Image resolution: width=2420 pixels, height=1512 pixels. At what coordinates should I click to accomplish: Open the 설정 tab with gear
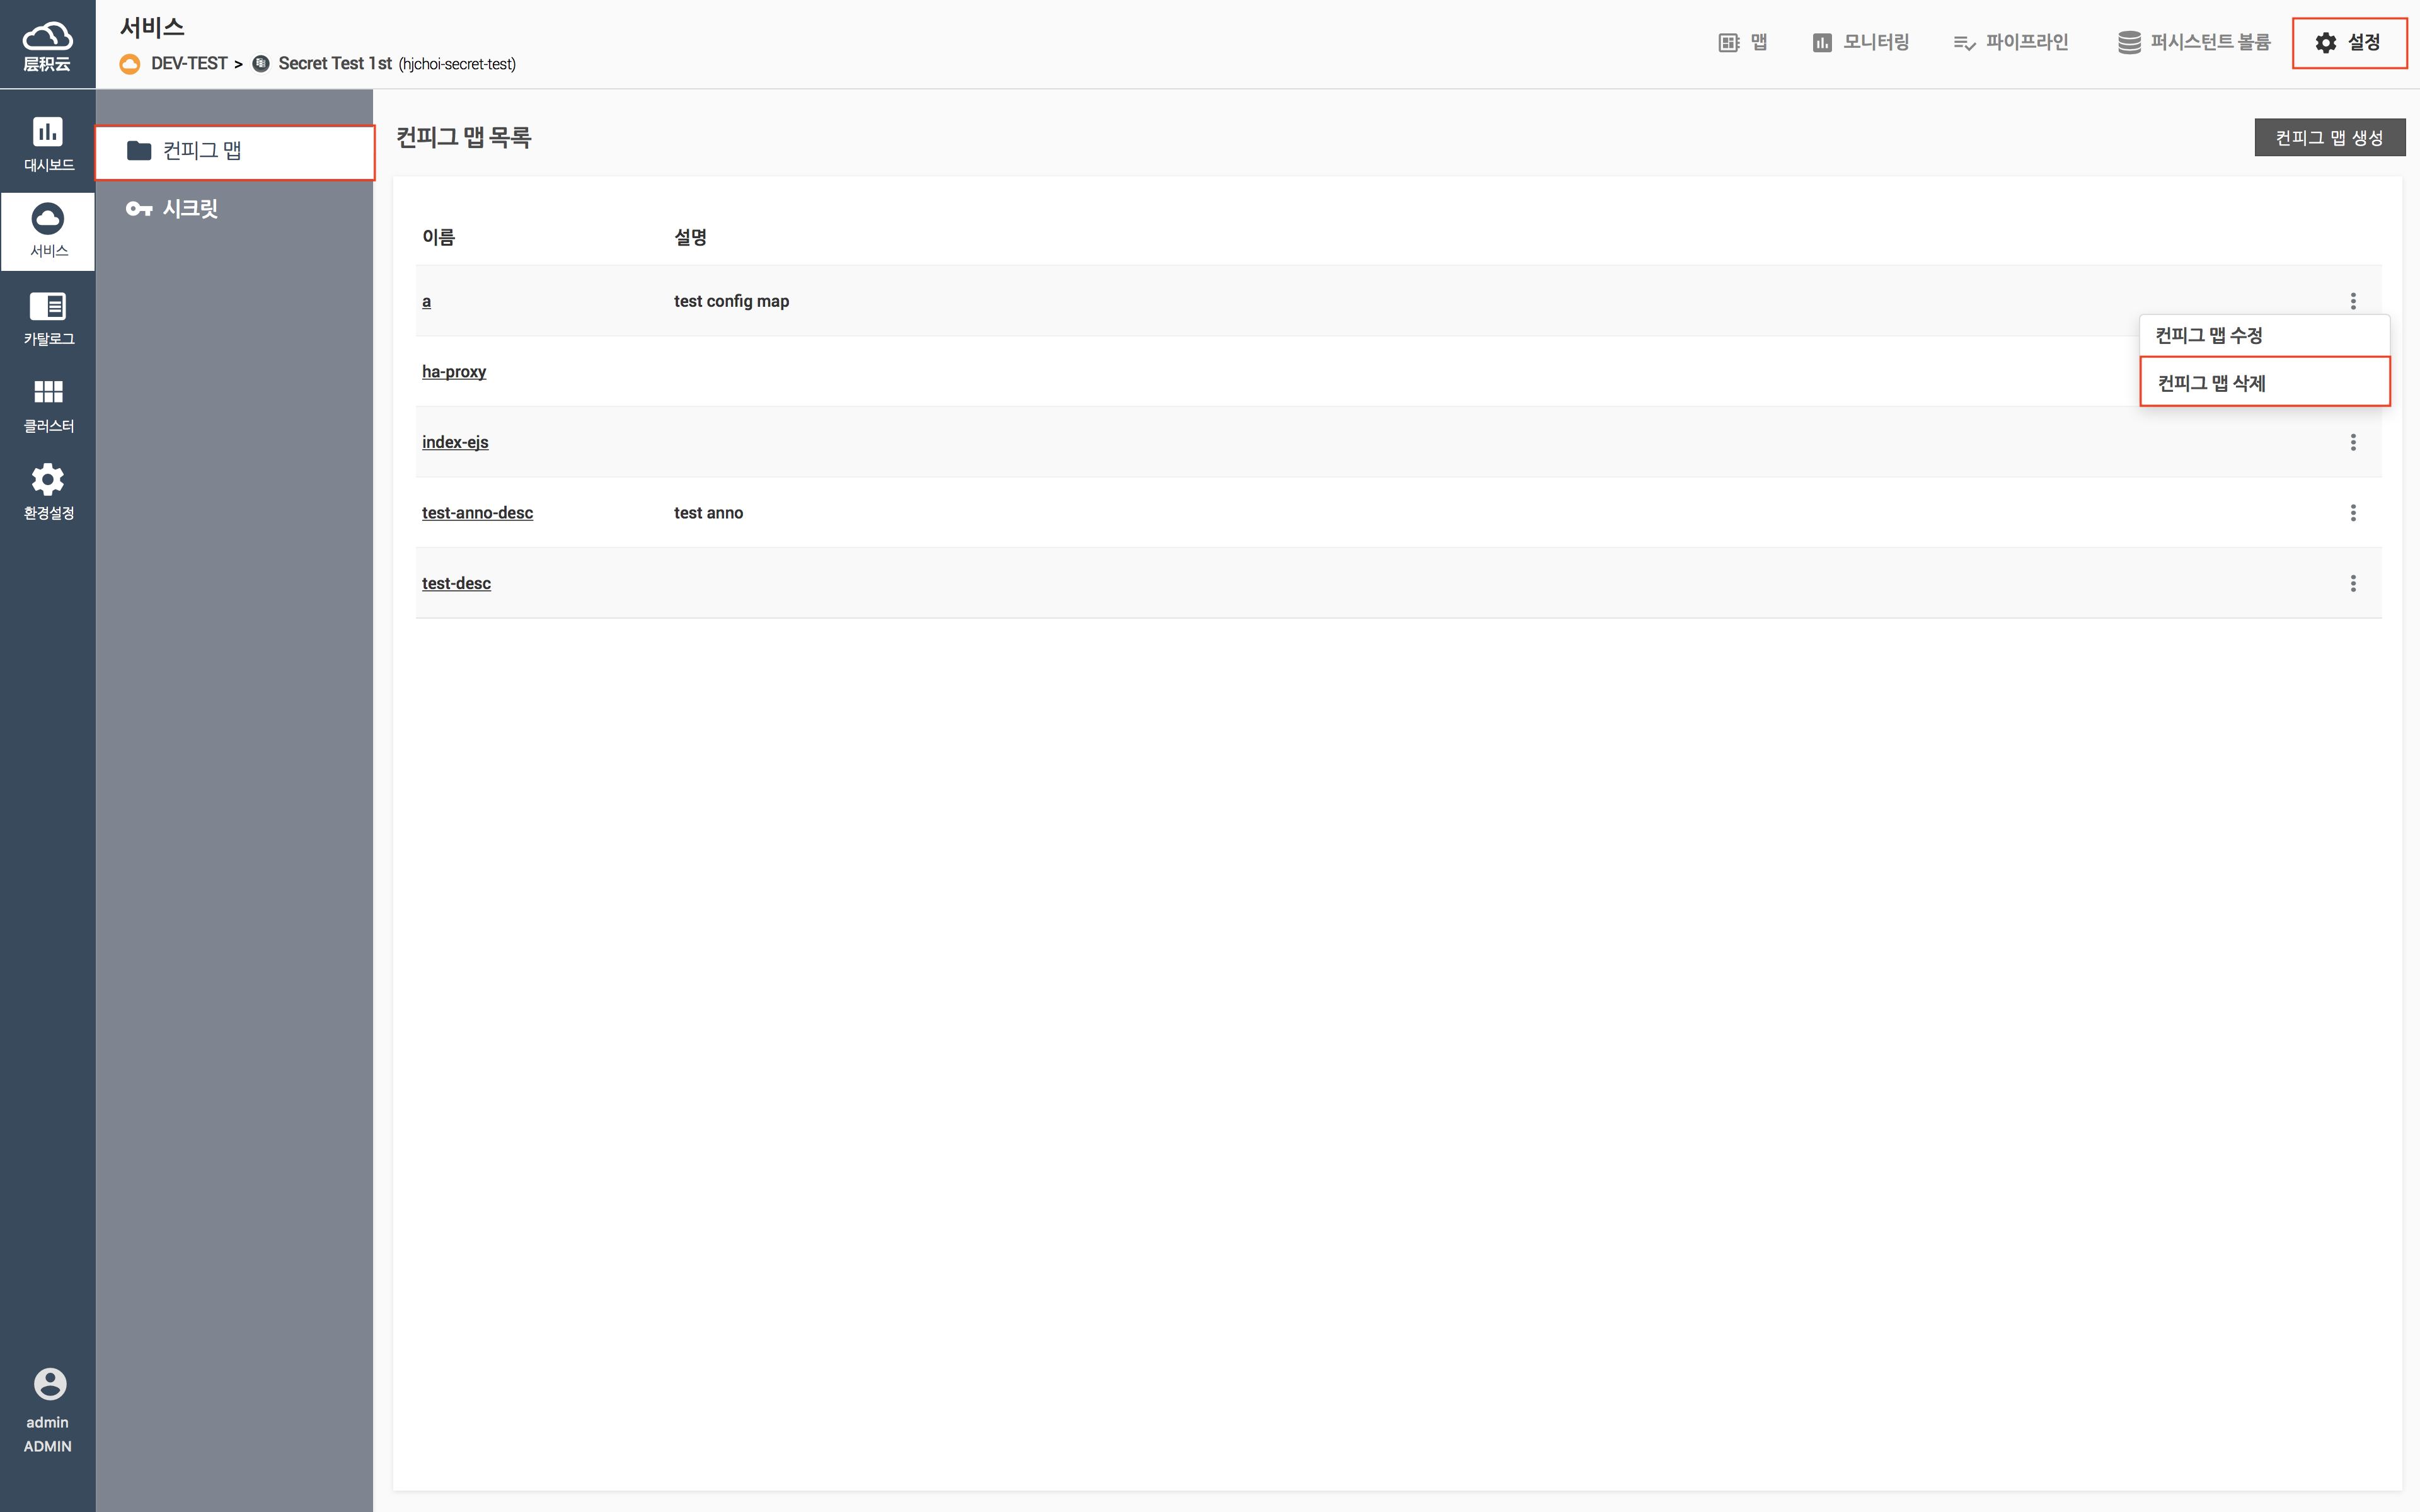[2349, 43]
